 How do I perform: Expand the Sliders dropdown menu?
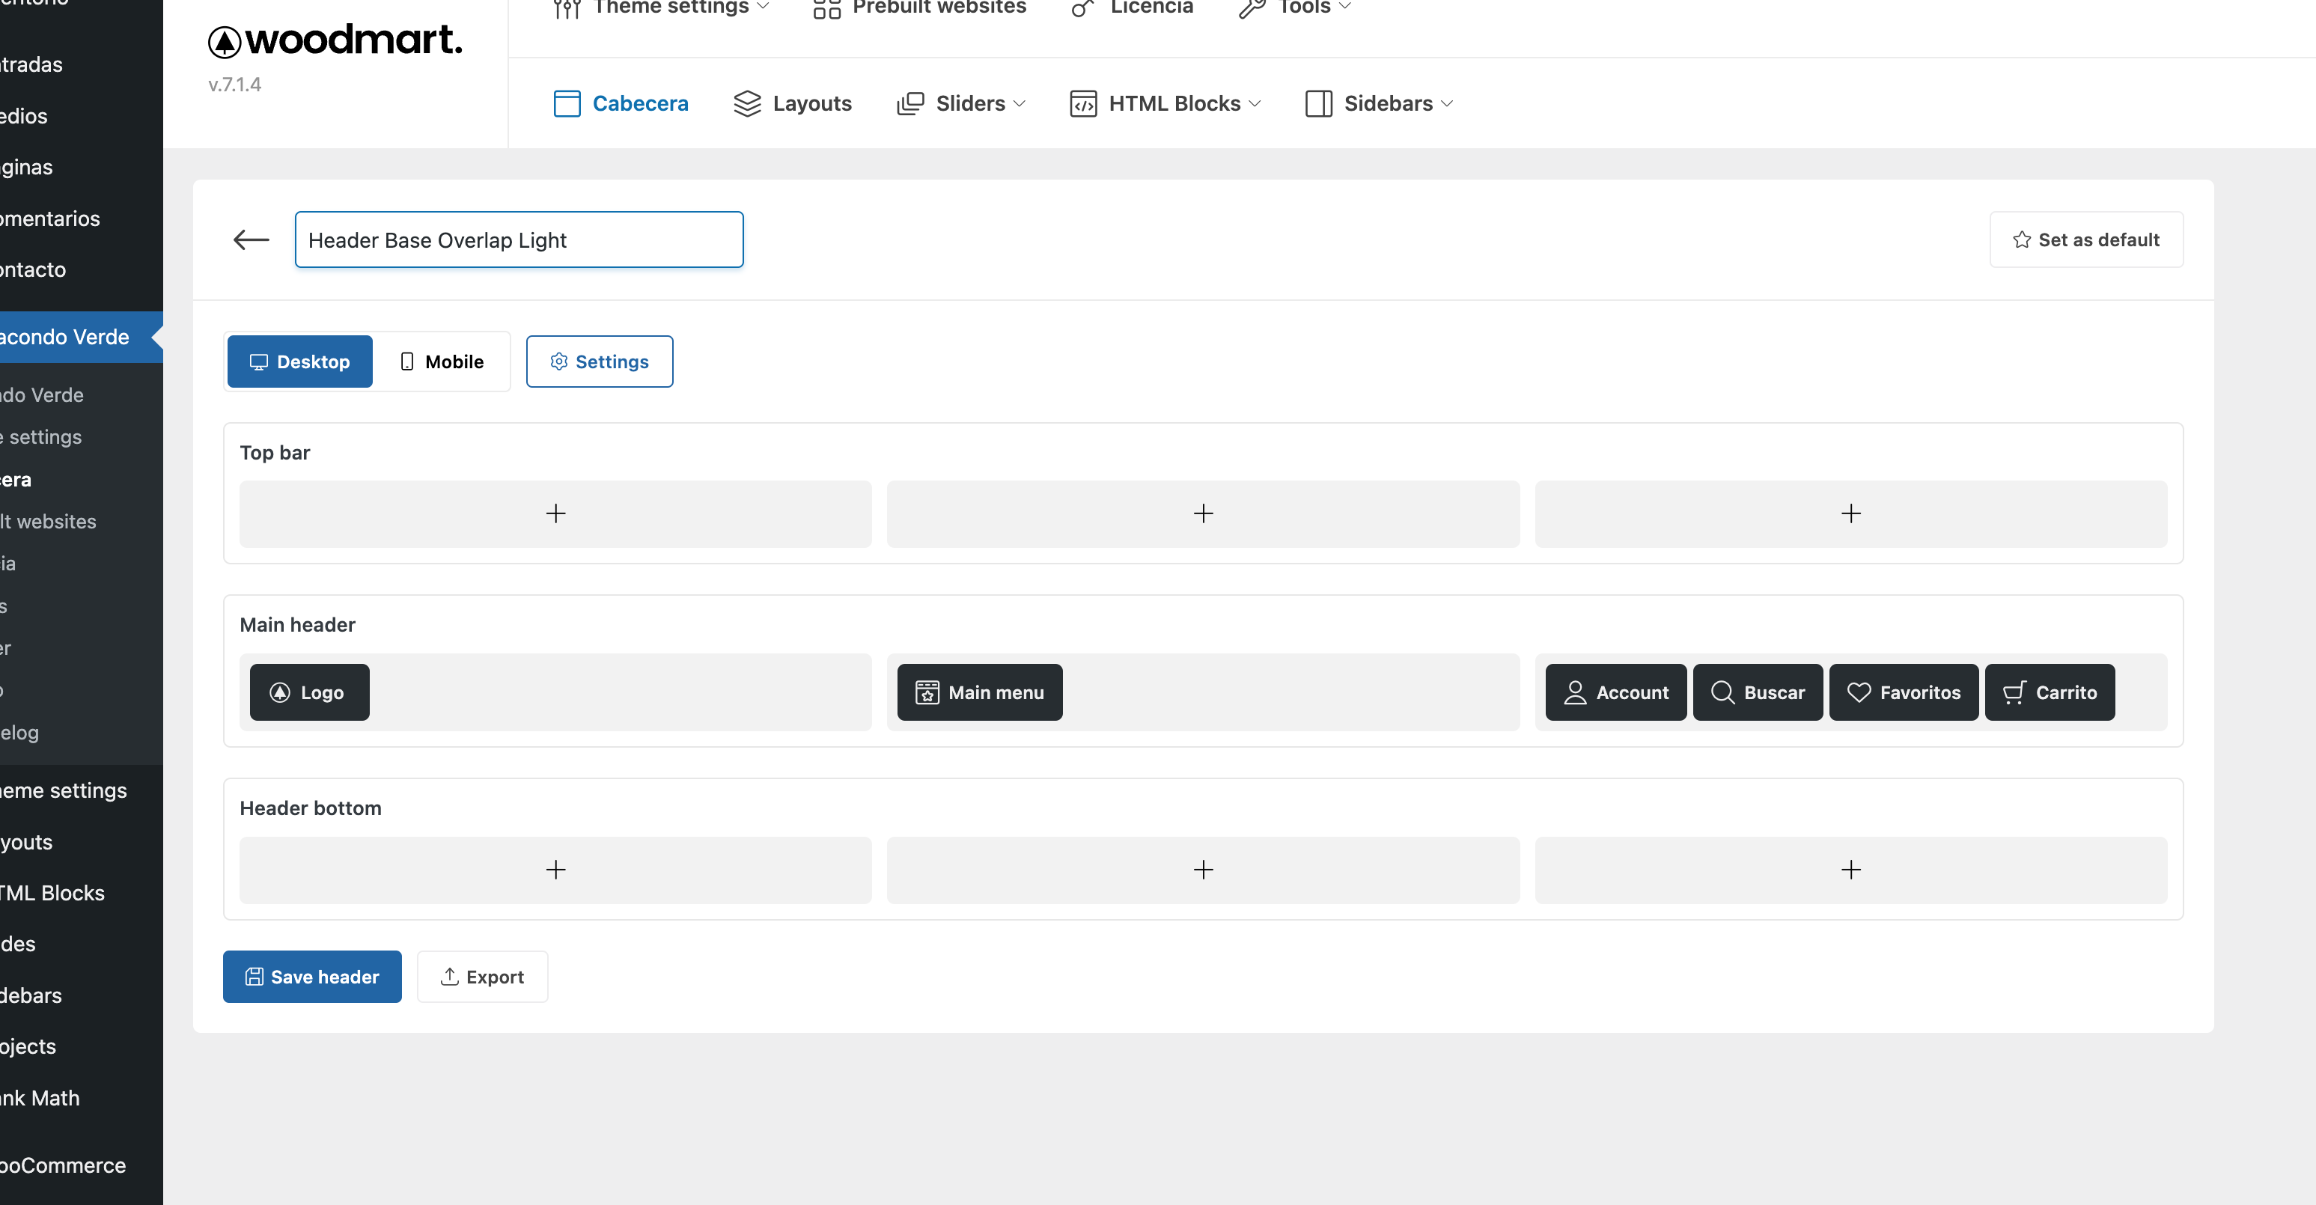[x=961, y=103]
